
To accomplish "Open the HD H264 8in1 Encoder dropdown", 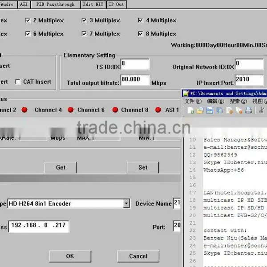I will click(x=126, y=203).
